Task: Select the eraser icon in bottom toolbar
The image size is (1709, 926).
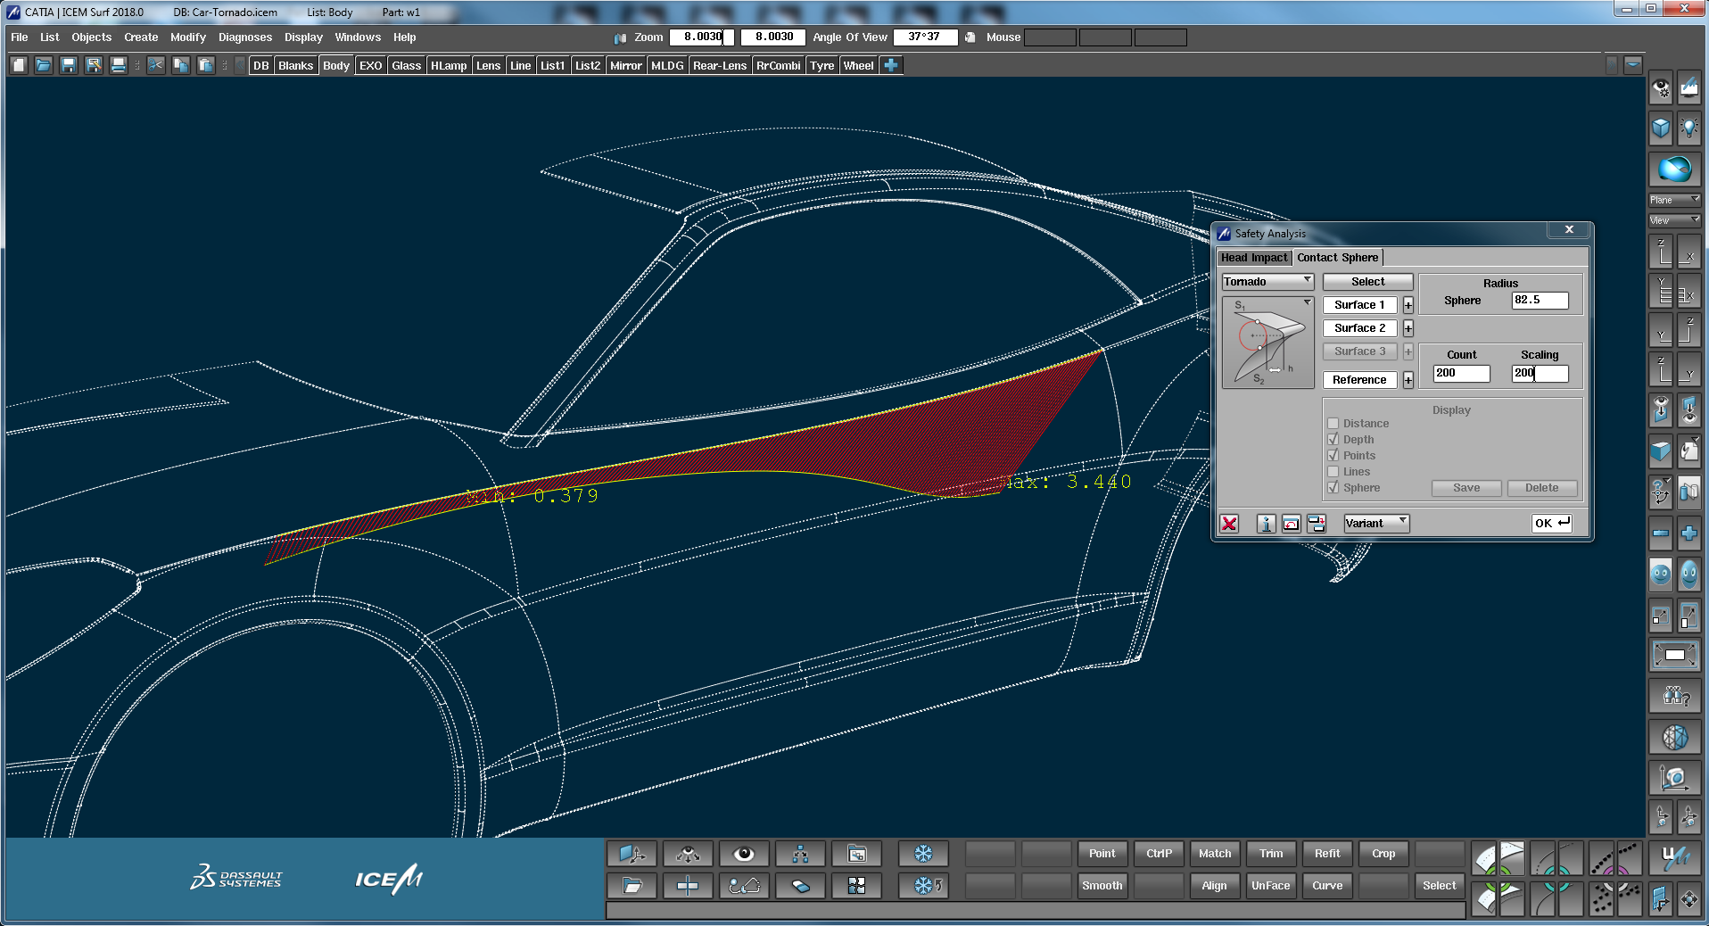Action: (800, 885)
